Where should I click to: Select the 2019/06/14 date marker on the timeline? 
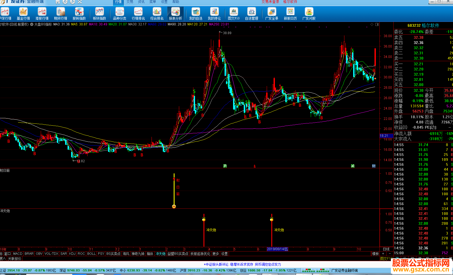click(277, 249)
